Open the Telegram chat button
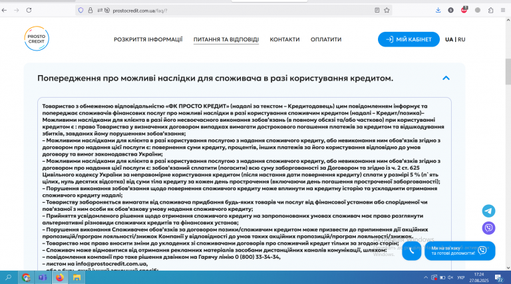The height and width of the screenshot is (284, 511). [488, 211]
